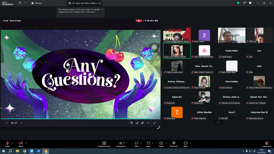274x154 pixels.
Task: Select Fasya Miracle's tile
Action: click(204, 82)
